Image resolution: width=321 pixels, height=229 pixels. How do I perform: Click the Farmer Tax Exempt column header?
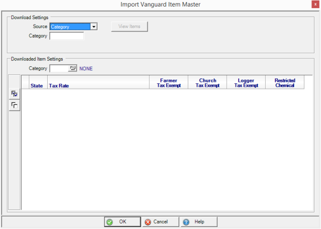[x=168, y=83]
